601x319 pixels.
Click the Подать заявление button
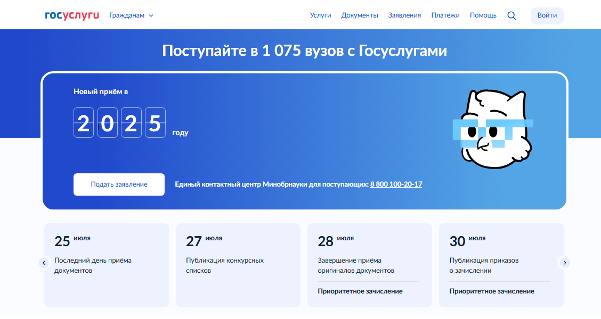(119, 184)
